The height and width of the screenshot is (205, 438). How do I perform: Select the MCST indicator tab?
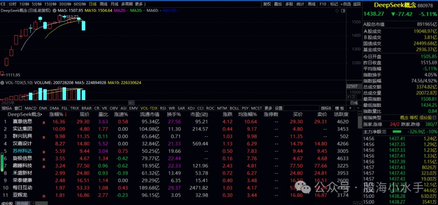[x=256, y=108]
